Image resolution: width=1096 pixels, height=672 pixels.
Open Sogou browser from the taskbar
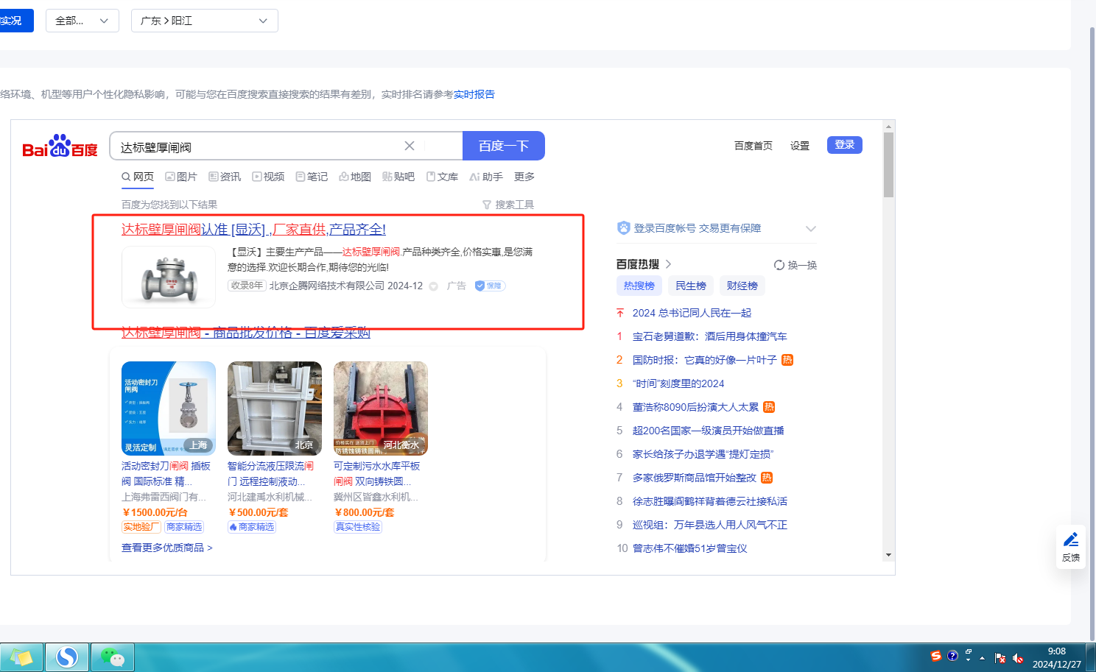point(67,657)
